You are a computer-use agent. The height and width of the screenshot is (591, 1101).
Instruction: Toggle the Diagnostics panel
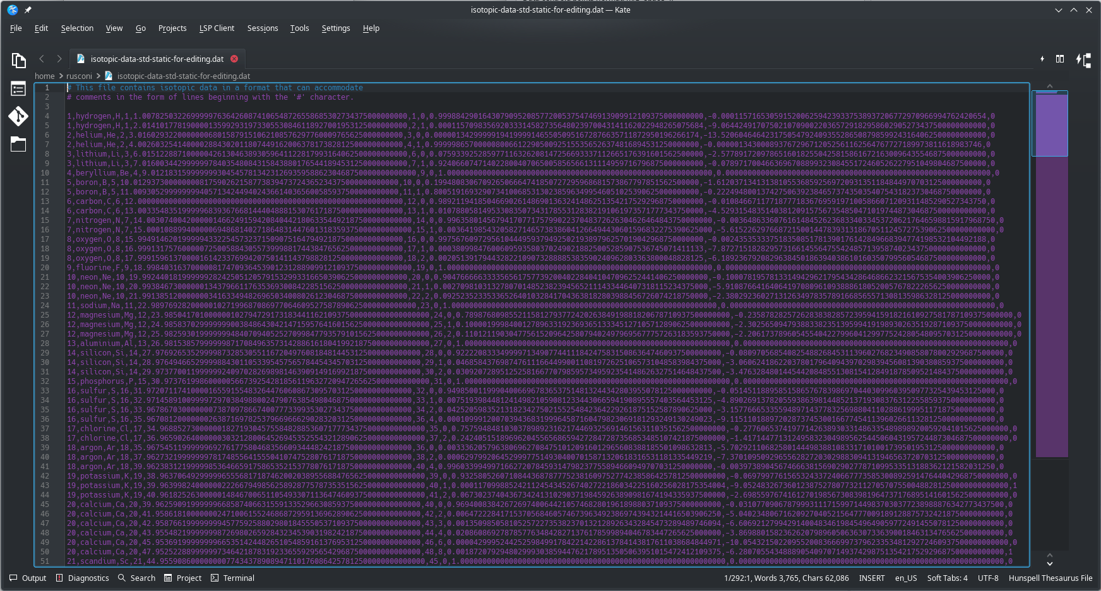(x=83, y=578)
